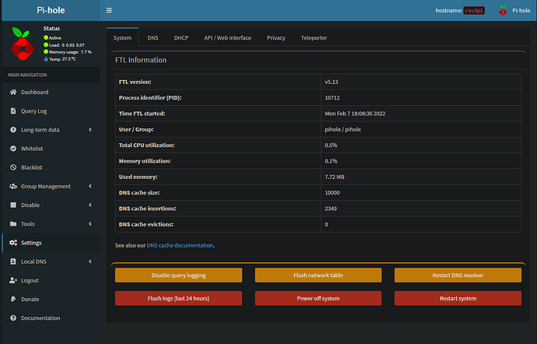The width and height of the screenshot is (537, 344).
Task: Click the Long-term data clock icon
Action: click(13, 129)
